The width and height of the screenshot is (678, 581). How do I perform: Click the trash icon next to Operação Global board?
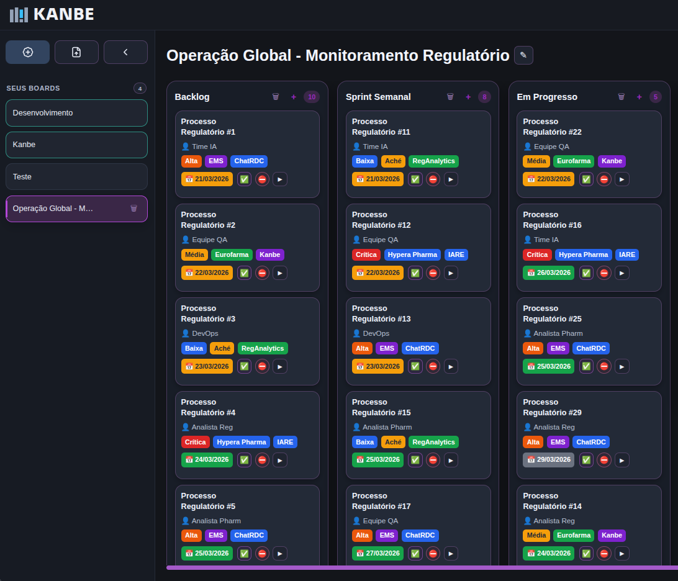tap(134, 209)
